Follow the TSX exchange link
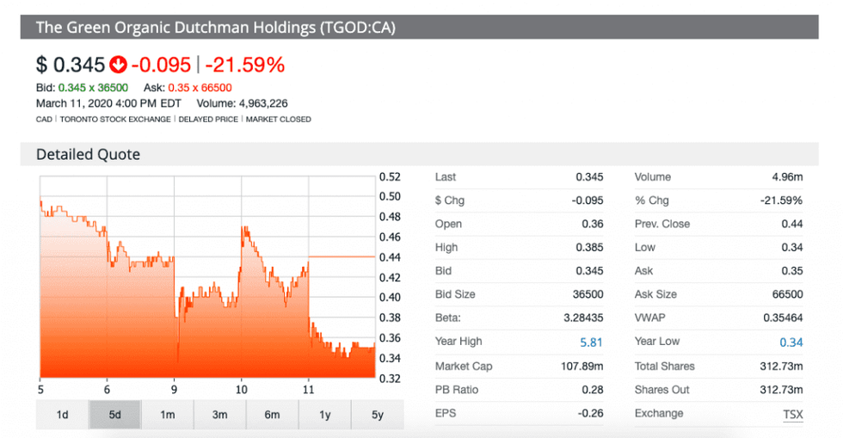The width and height of the screenshot is (843, 438). pos(792,414)
